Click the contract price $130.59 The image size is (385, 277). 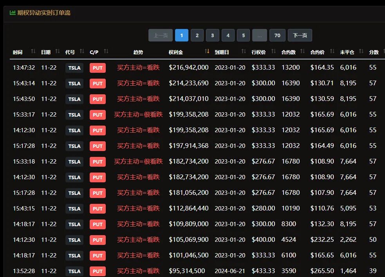coord(322,99)
